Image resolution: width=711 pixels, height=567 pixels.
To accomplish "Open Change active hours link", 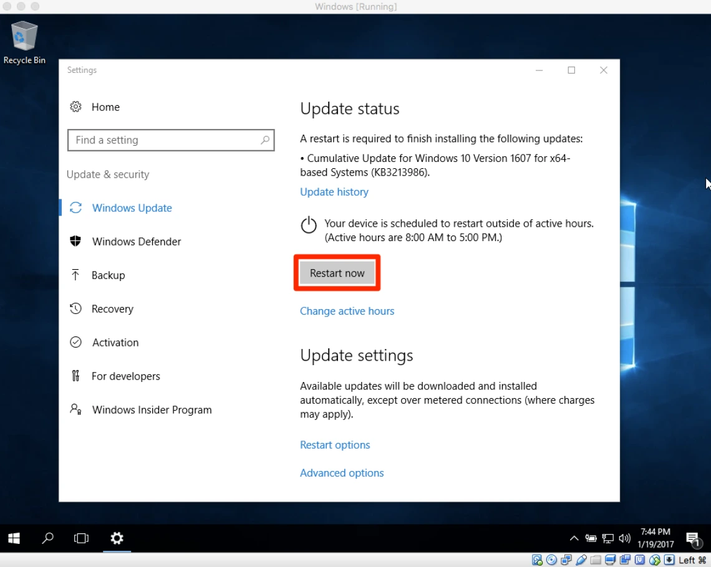I will 347,311.
